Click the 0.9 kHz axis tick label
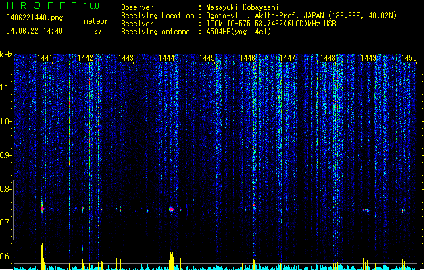Image resolution: width=425 pixels, height=270 pixels. click(x=5, y=155)
